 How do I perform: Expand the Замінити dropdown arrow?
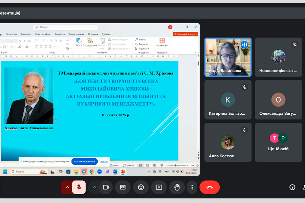[151, 44]
